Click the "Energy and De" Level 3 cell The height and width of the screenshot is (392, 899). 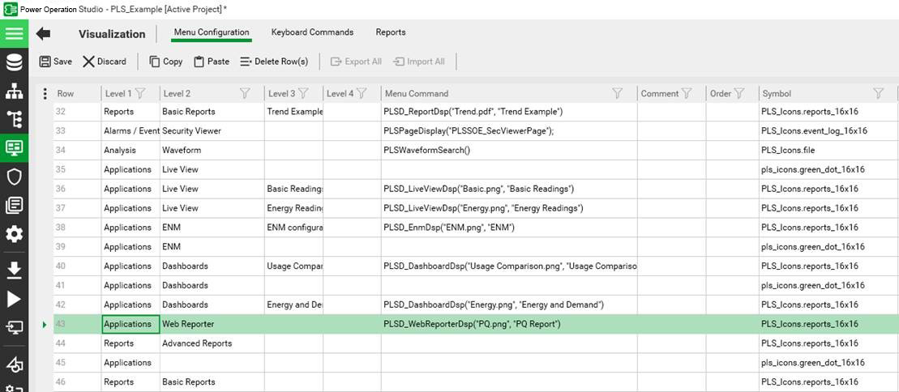click(294, 305)
